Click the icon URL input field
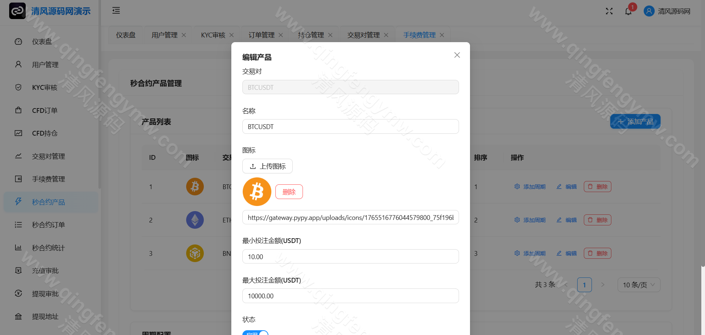 coord(350,217)
